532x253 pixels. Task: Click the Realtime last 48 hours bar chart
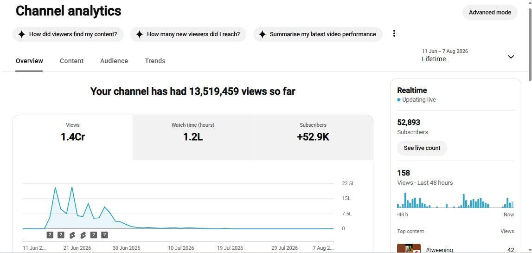click(455, 201)
